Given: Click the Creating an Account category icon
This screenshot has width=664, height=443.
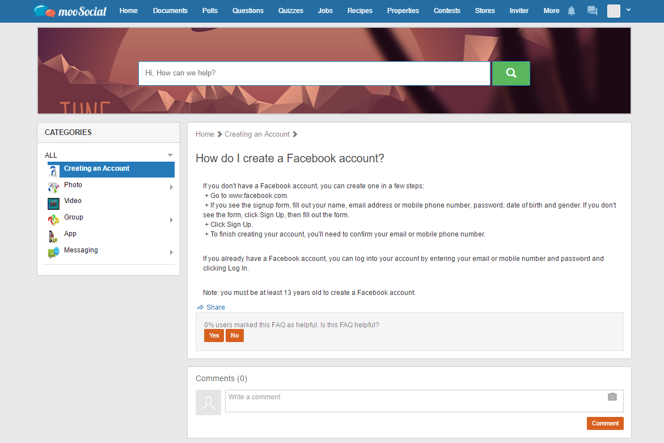Looking at the screenshot, I should [53, 170].
